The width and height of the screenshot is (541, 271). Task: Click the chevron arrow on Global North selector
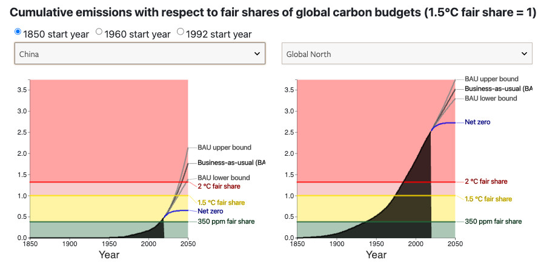(x=524, y=53)
